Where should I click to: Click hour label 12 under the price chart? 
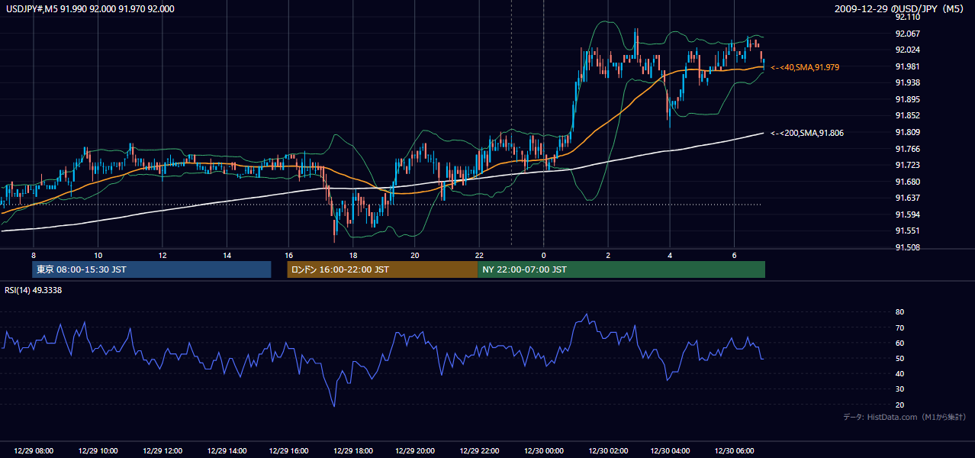pos(162,255)
